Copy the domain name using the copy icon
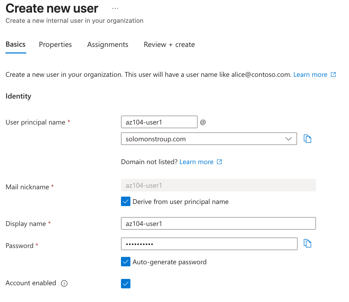349x302 pixels. tap(307, 139)
